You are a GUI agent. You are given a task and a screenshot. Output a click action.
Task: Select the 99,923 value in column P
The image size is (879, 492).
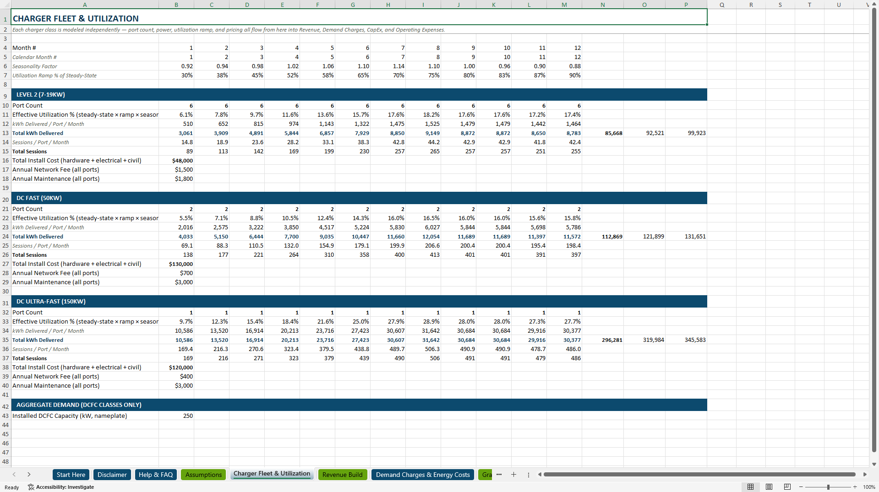pos(686,133)
